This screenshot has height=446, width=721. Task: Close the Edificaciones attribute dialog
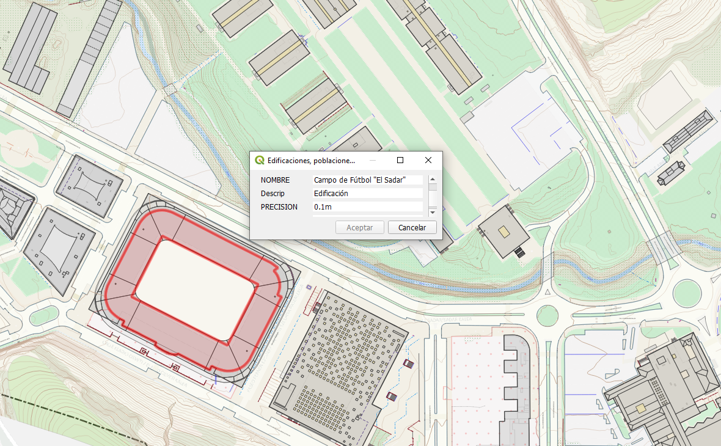click(x=428, y=160)
